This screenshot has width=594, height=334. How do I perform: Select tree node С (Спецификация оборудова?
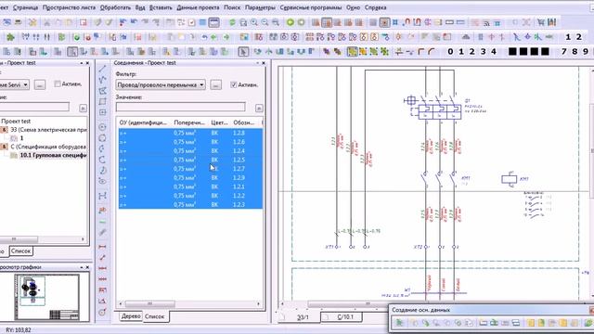tap(48, 147)
